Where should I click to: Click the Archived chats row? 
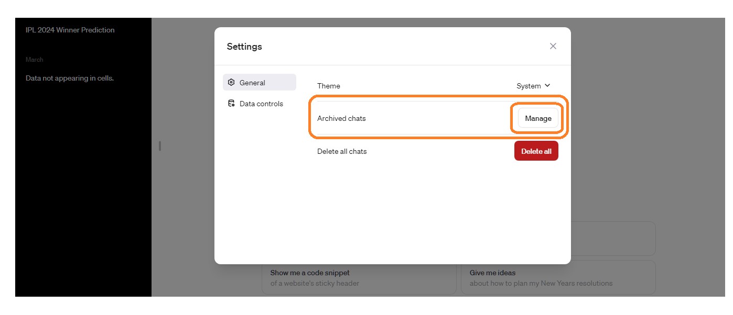[x=341, y=118]
